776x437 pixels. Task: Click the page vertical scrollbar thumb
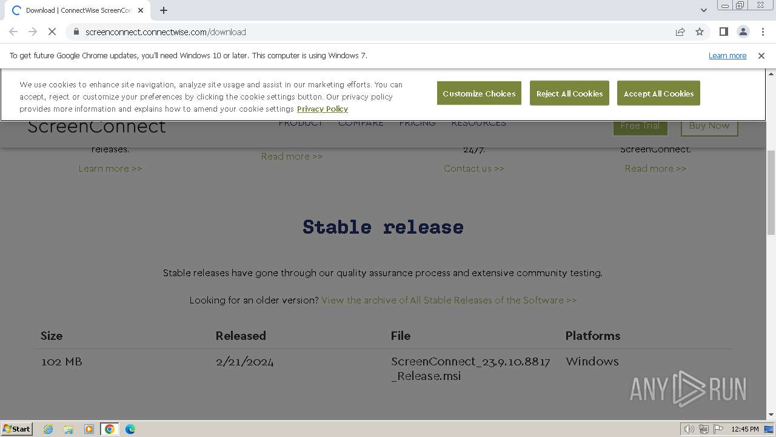click(771, 192)
